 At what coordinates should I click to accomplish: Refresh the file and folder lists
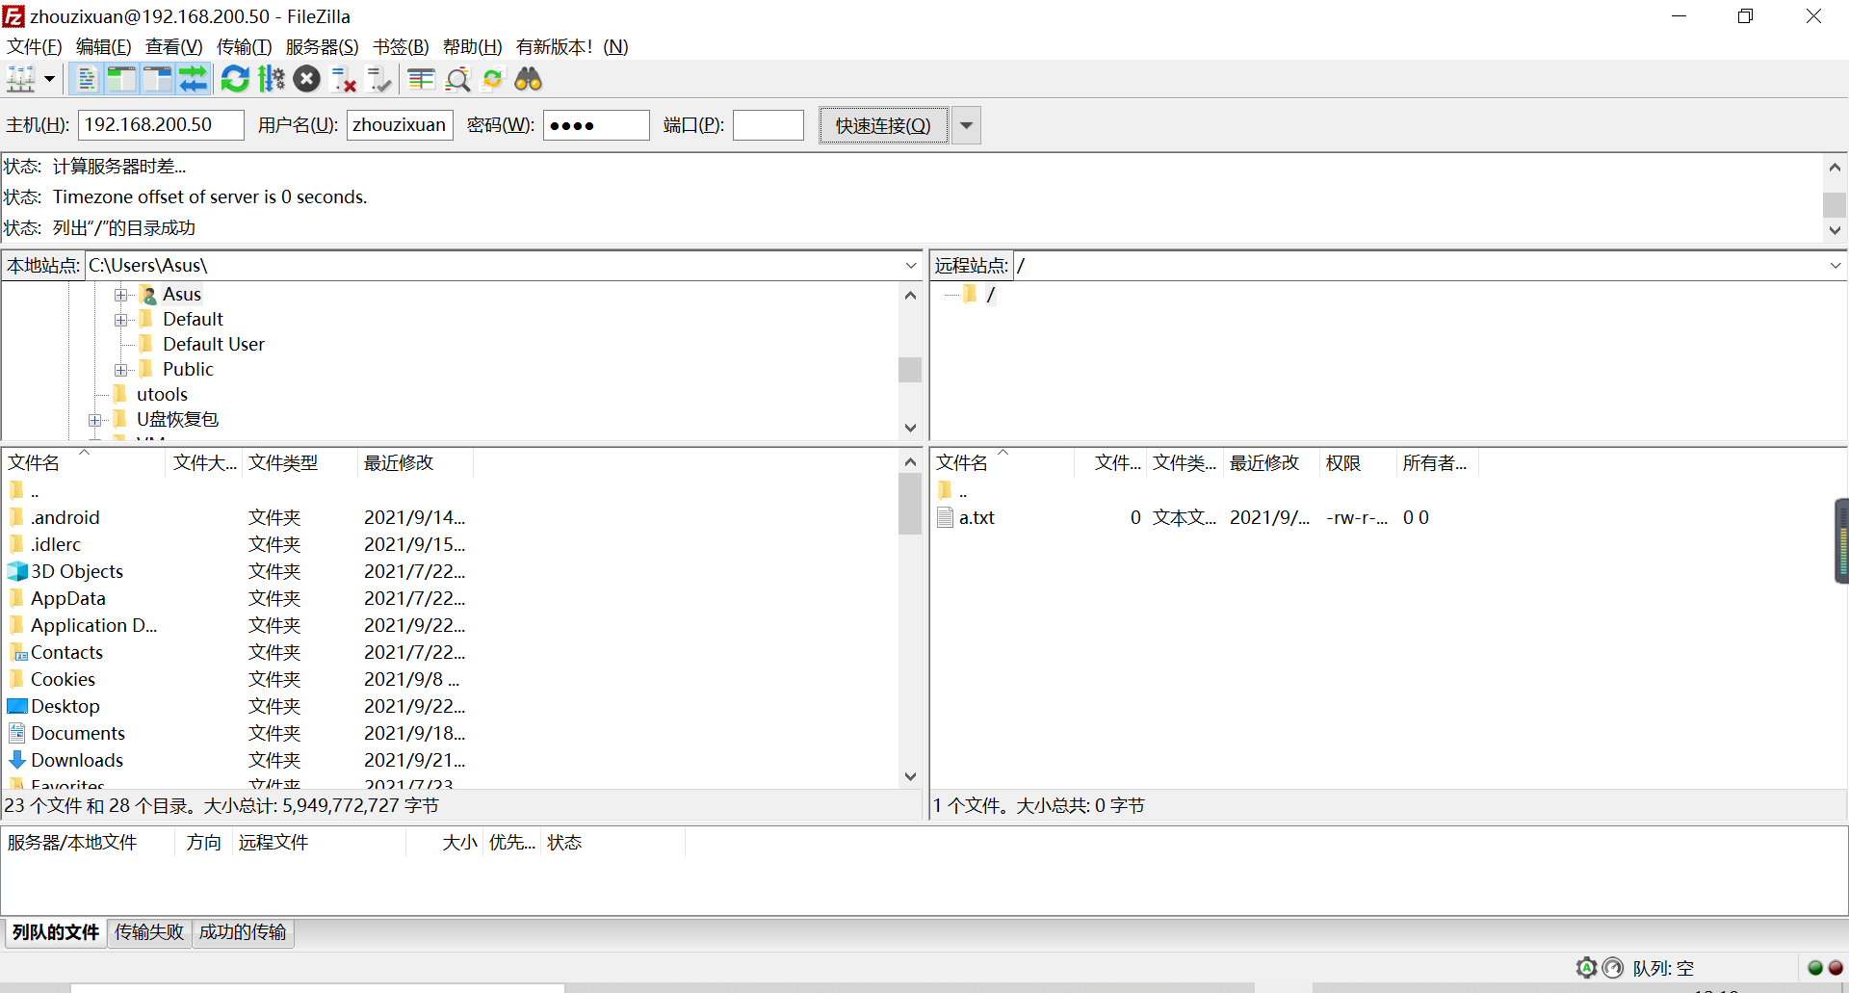235,79
